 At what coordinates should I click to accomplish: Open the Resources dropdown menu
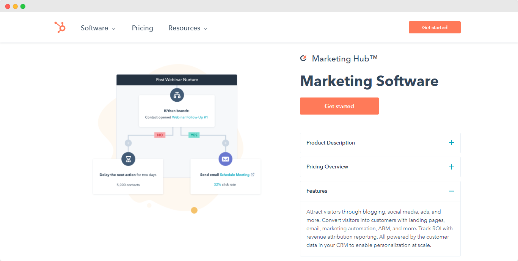188,28
